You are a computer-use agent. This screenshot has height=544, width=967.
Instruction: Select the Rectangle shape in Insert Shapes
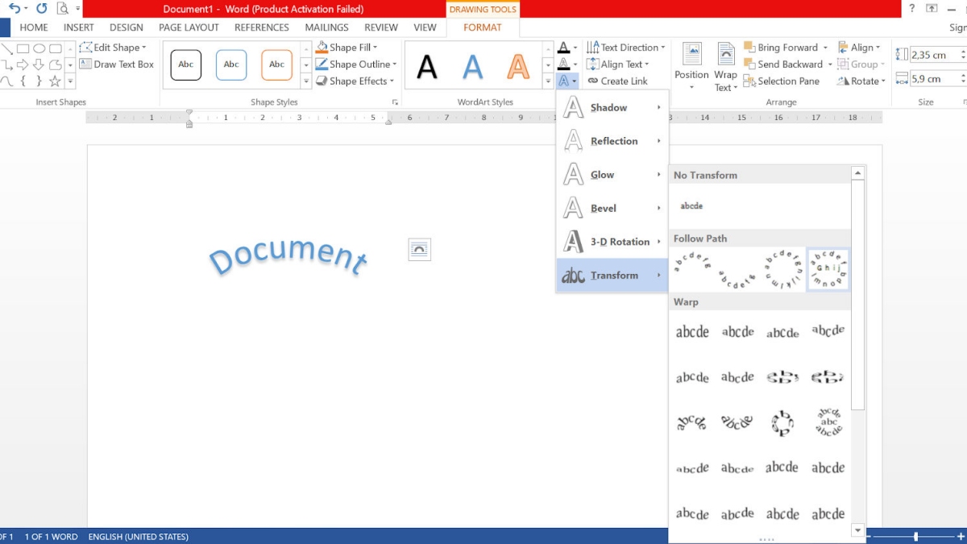(23, 48)
